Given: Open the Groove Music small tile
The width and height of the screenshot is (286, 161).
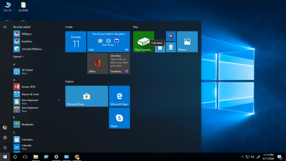Looking at the screenshot, I should 171,36.
